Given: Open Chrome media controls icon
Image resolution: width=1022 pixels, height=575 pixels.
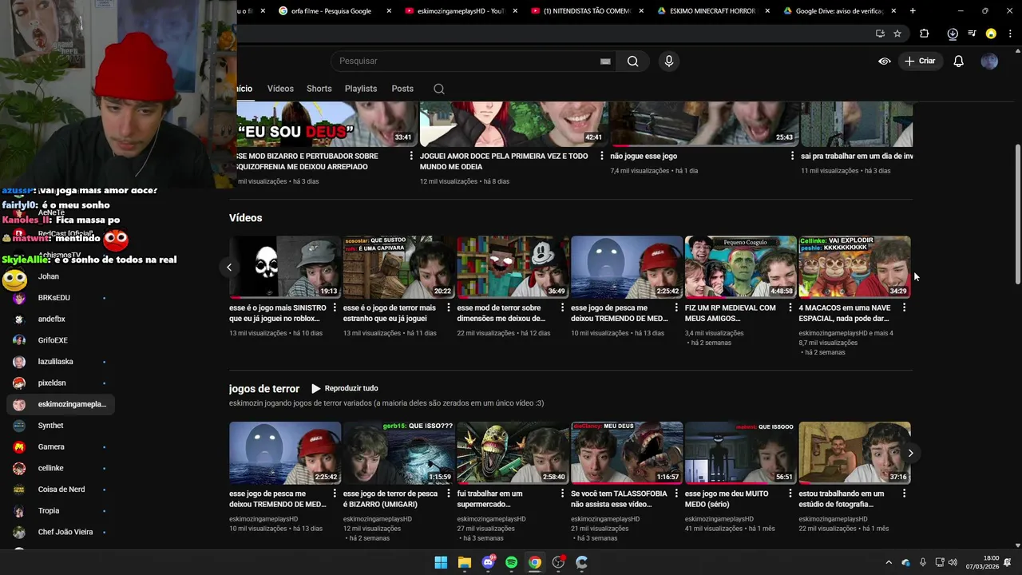Looking at the screenshot, I should [972, 34].
